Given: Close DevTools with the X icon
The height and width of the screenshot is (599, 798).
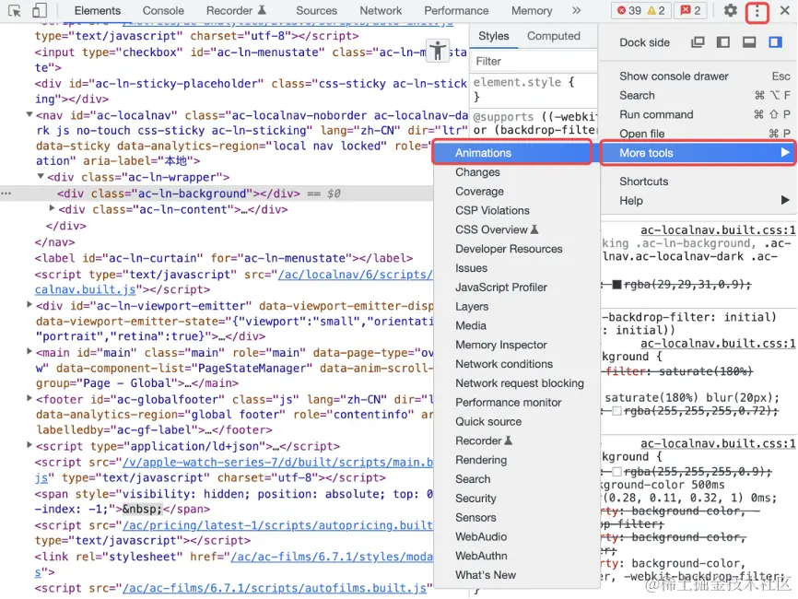Looking at the screenshot, I should [785, 11].
